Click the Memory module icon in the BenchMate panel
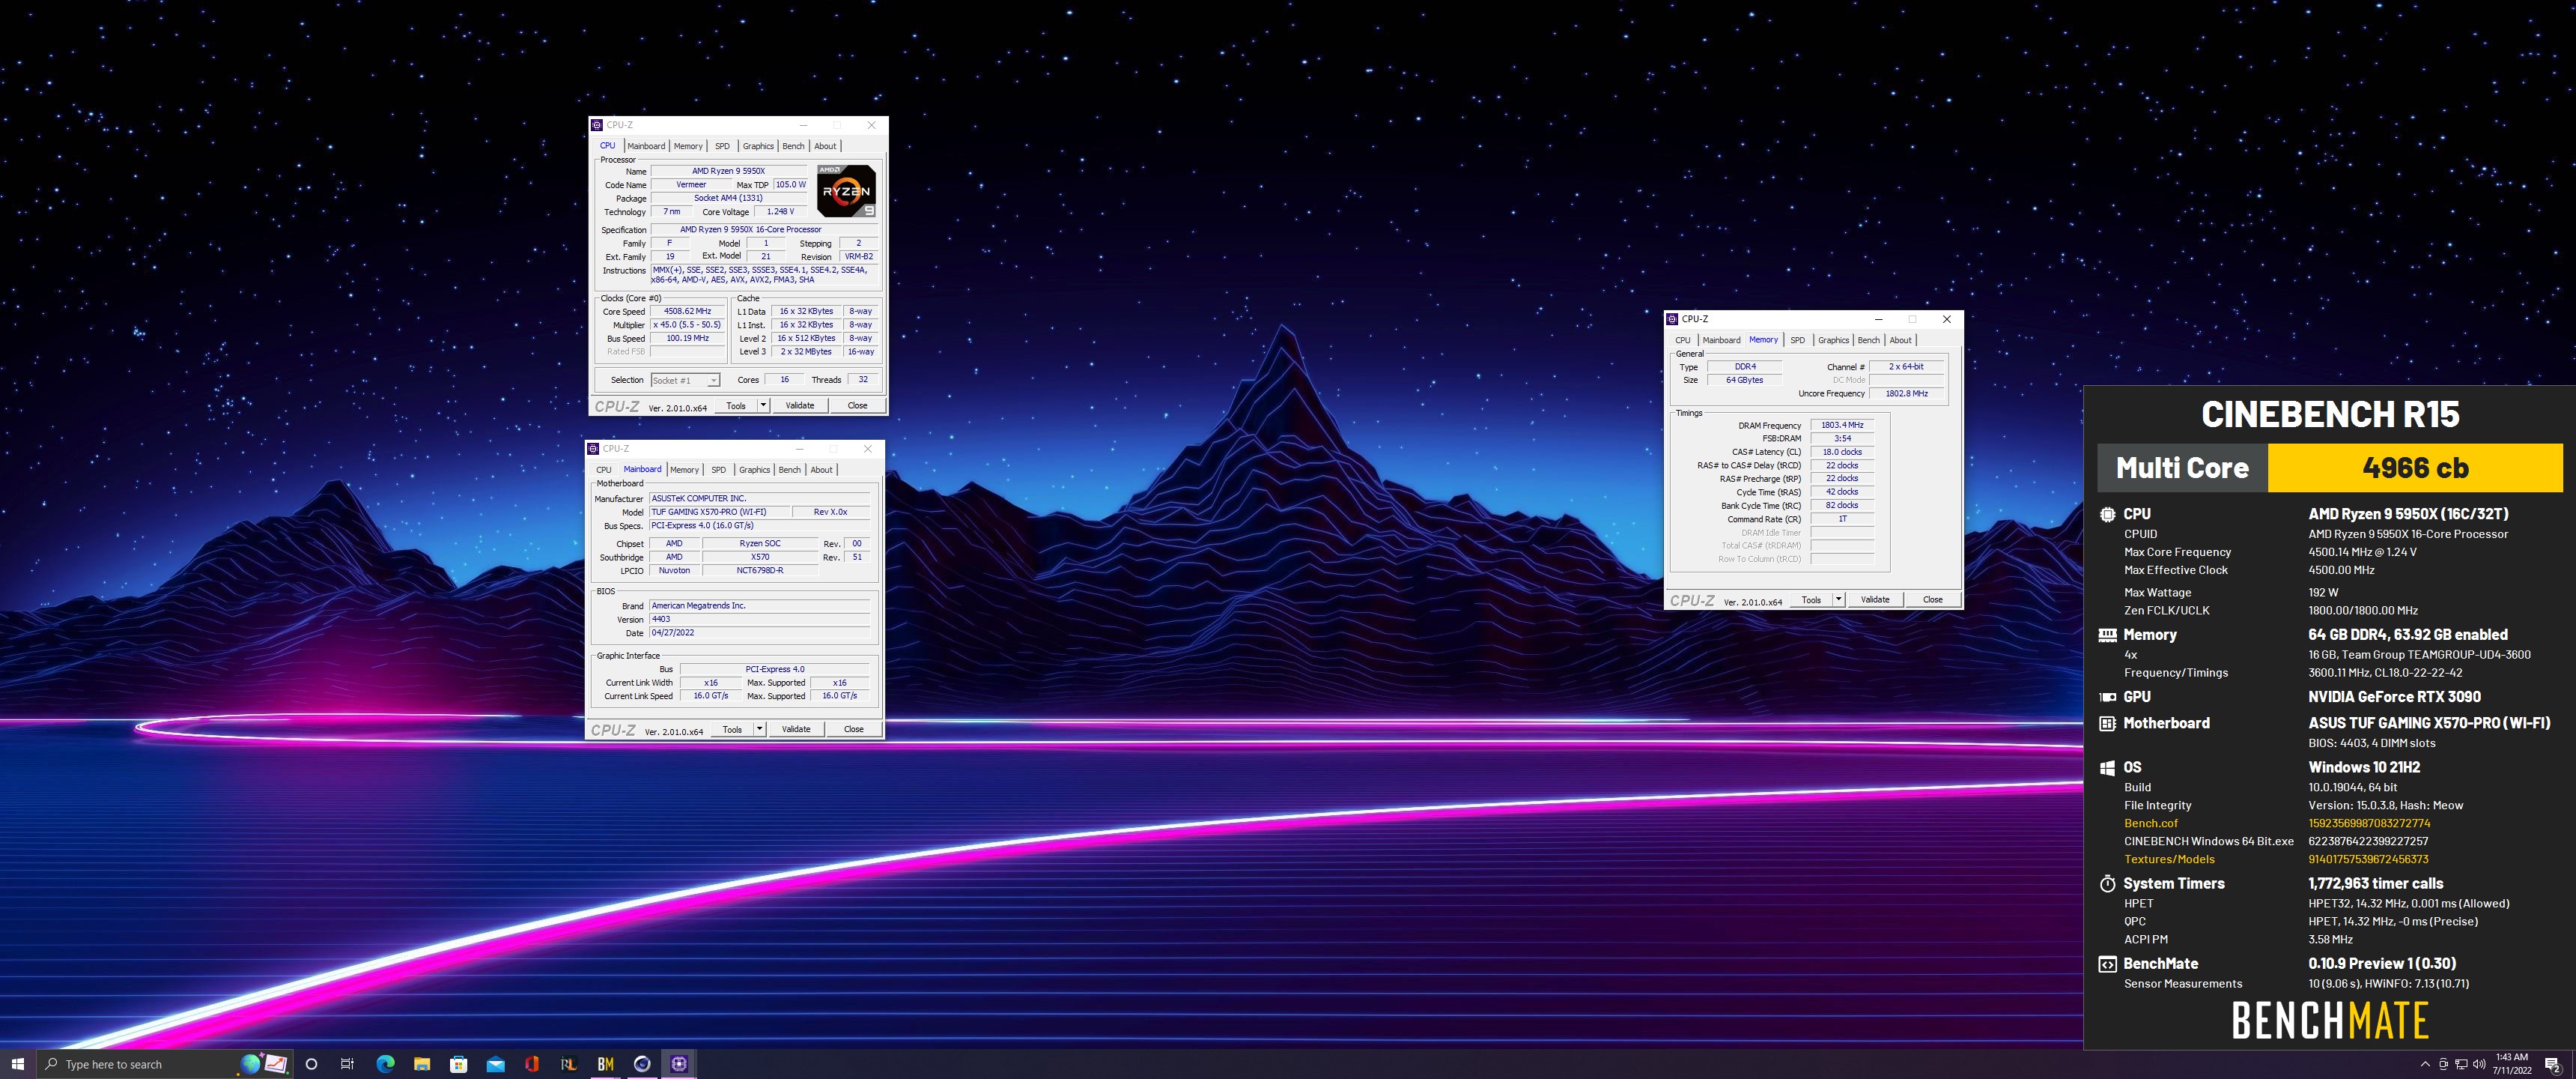This screenshot has width=2576, height=1079. pos(2107,635)
